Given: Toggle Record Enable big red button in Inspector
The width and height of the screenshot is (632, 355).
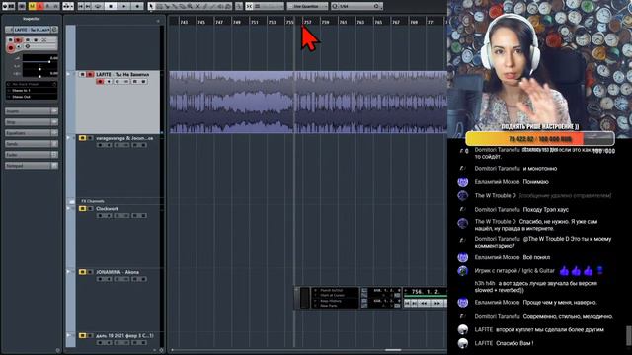Looking at the screenshot, I should pyautogui.click(x=11, y=48).
